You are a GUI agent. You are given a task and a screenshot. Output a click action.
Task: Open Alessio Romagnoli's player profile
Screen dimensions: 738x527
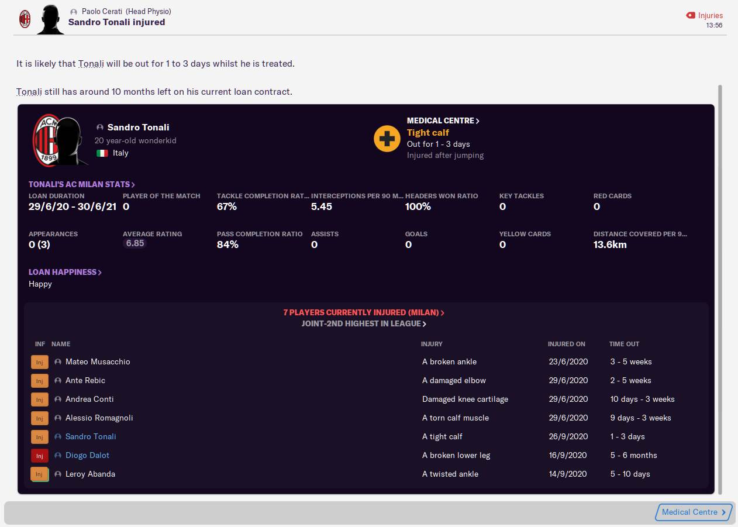pyautogui.click(x=98, y=418)
